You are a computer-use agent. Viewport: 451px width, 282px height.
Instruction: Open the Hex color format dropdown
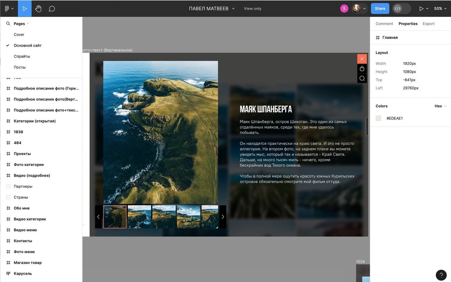440,106
